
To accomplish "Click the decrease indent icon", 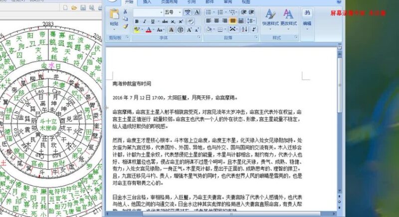I will 243,12.
